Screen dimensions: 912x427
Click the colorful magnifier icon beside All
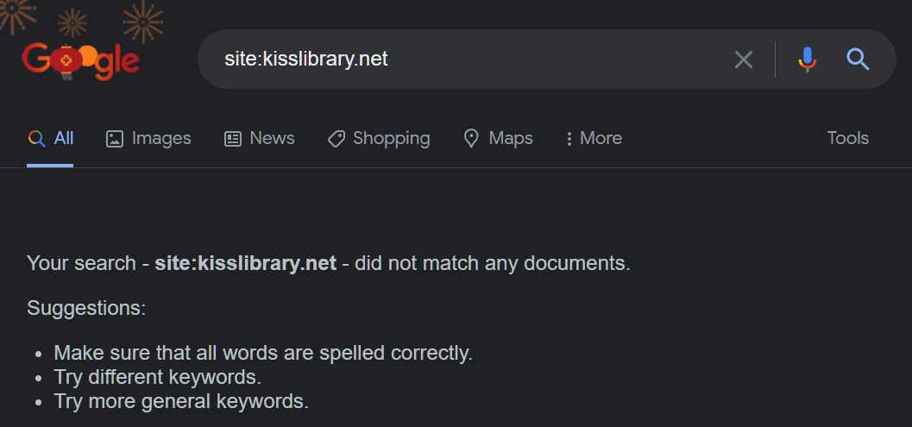(x=36, y=139)
